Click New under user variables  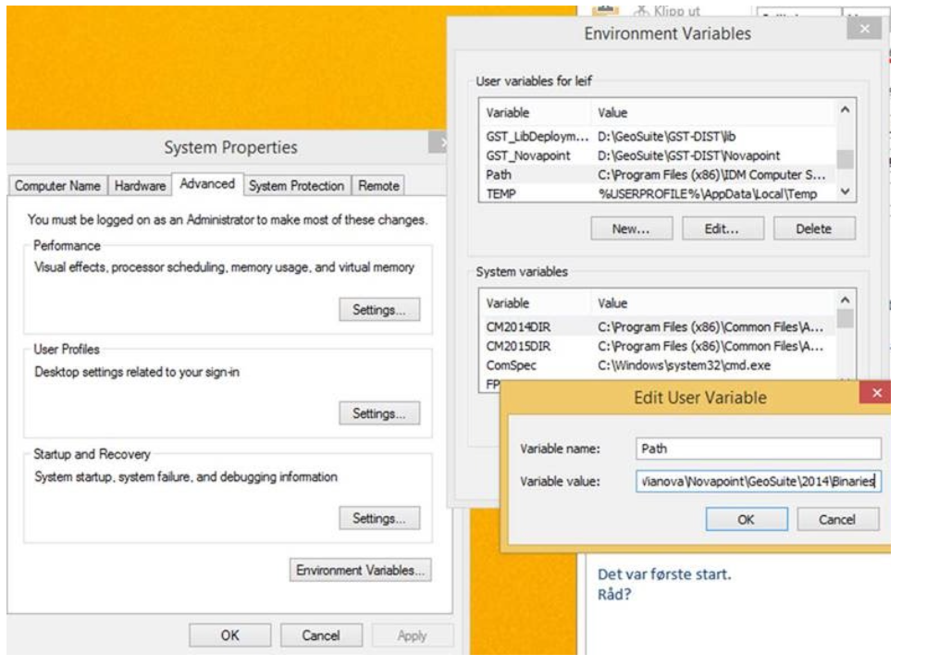630,228
